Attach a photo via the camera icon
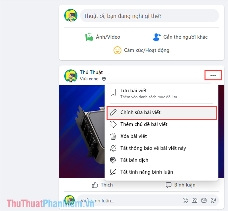Screen dimensions: 228x211 (x=194, y=200)
